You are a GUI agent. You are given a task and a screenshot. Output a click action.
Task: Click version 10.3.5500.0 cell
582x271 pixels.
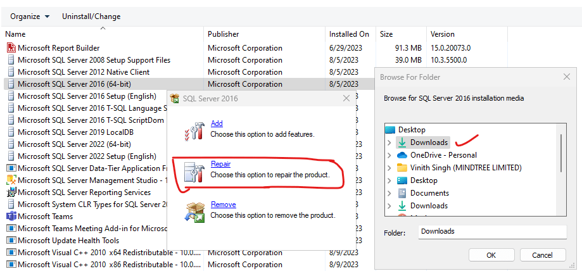pyautogui.click(x=448, y=60)
